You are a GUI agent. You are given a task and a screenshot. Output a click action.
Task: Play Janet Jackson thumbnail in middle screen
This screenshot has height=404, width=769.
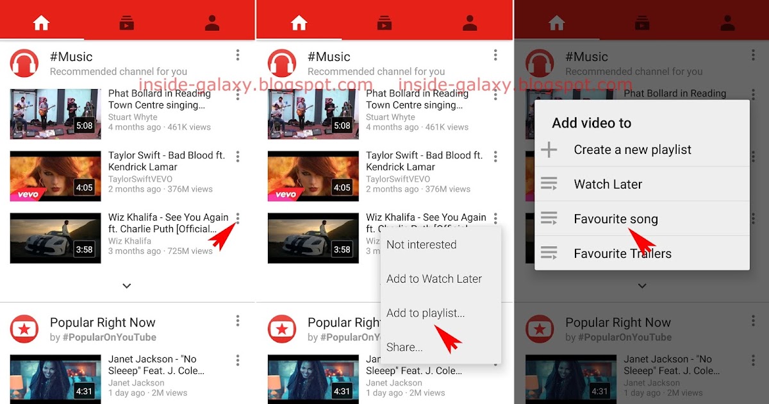coord(313,379)
